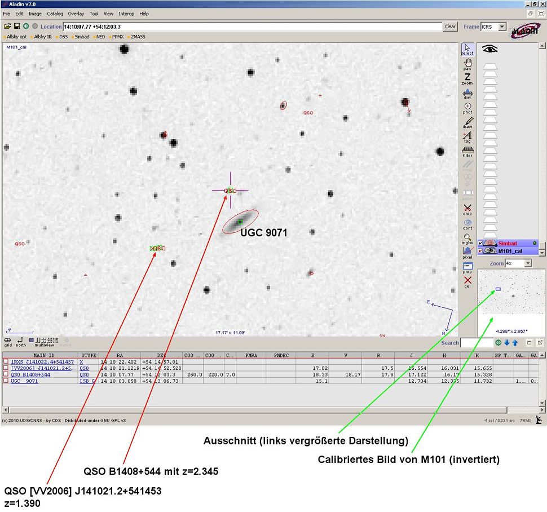Toggle the Simbad layer checkbox
Image resolution: width=547 pixels, height=512 pixels.
[x=480, y=244]
